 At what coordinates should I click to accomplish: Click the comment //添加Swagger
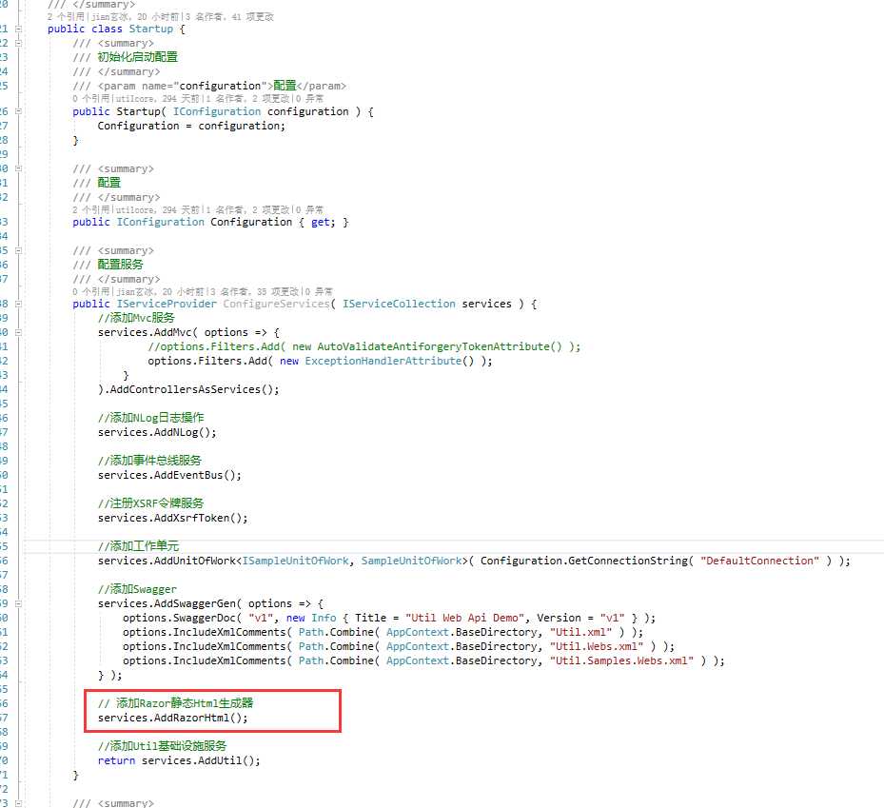(137, 589)
